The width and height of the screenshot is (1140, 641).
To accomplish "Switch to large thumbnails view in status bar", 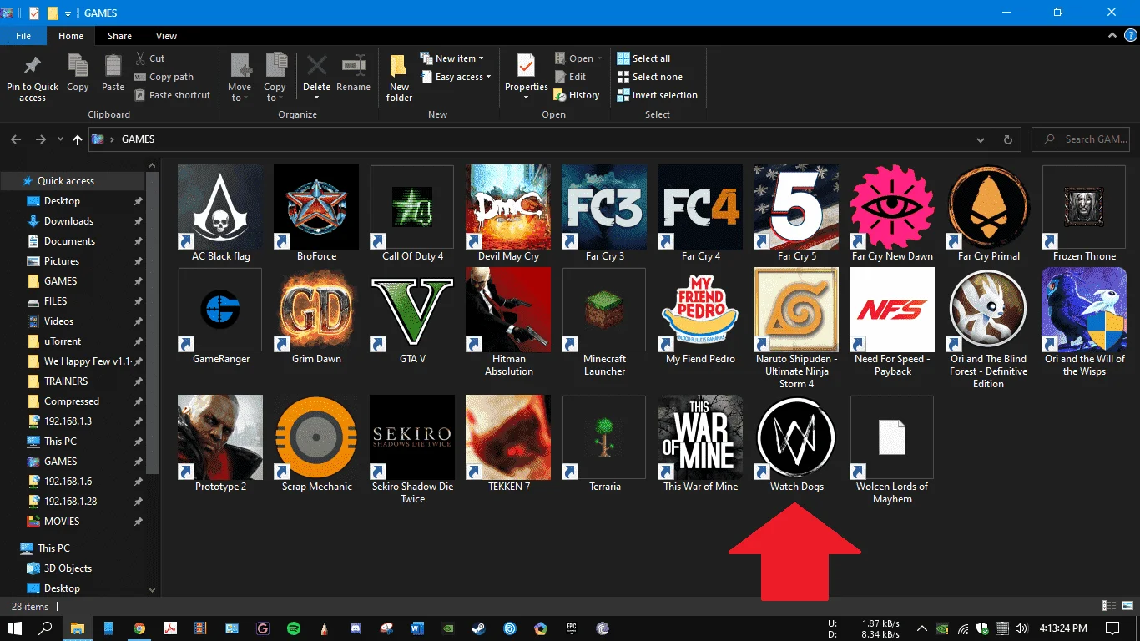I will 1127,606.
